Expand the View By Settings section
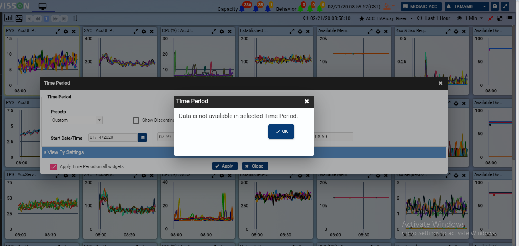Image resolution: width=519 pixels, height=246 pixels. tap(64, 152)
